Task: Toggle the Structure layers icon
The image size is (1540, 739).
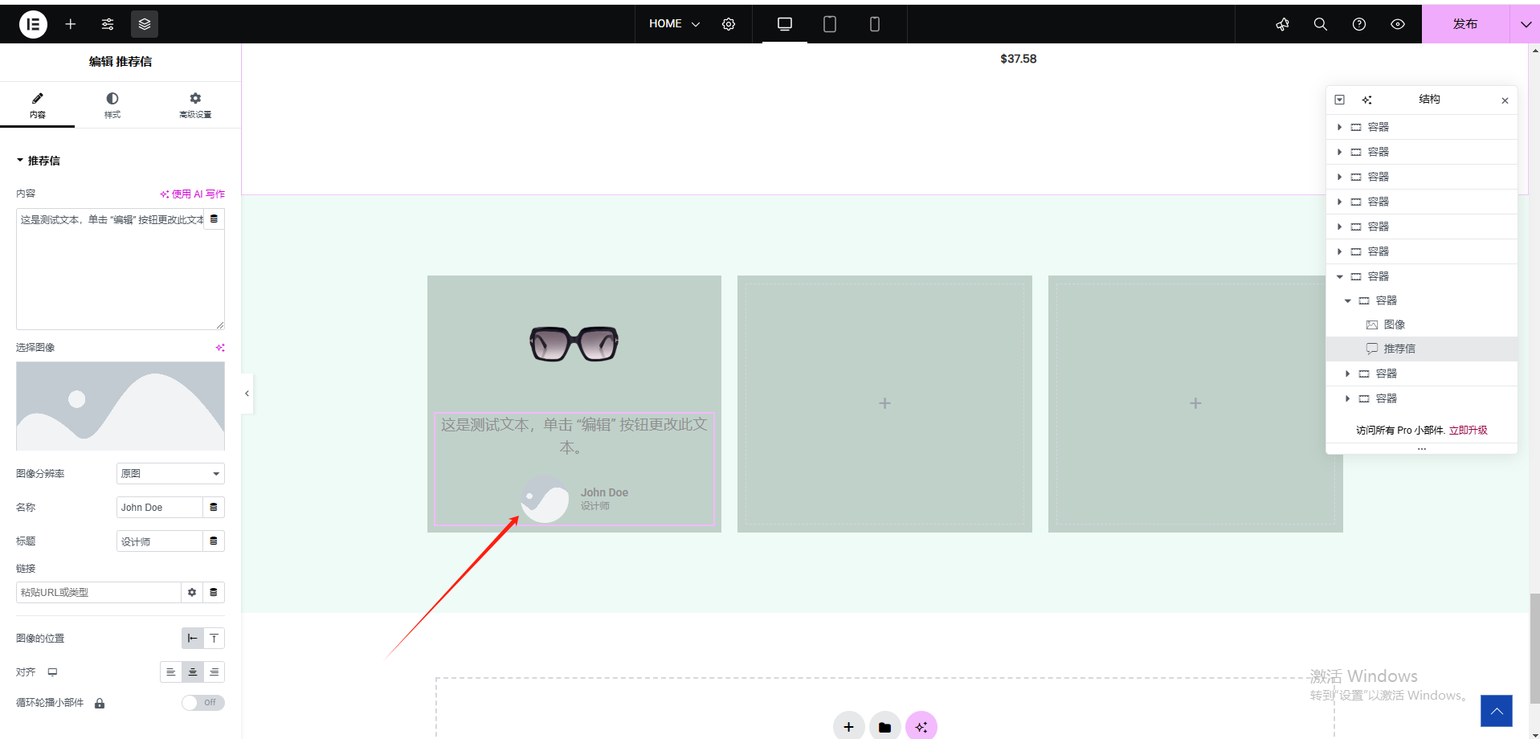Action: click(145, 24)
